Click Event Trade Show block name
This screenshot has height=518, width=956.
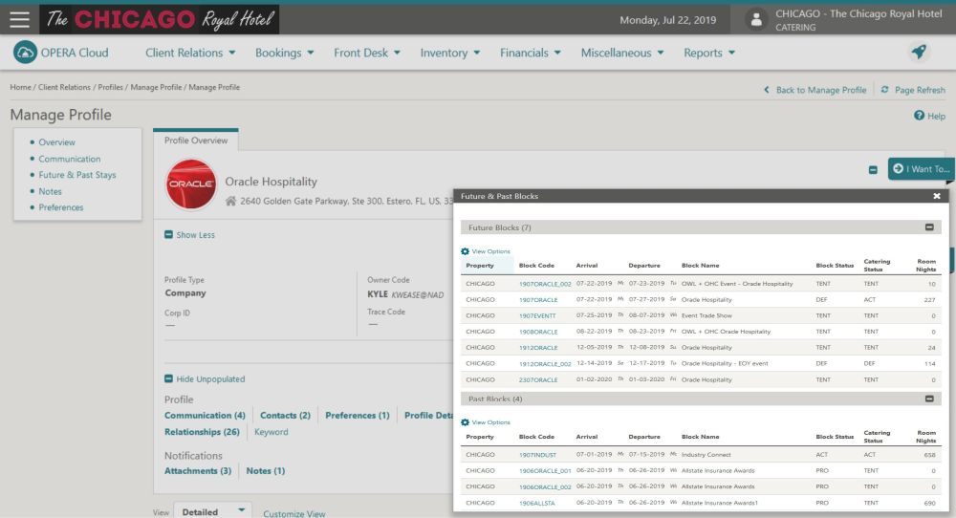tap(706, 315)
